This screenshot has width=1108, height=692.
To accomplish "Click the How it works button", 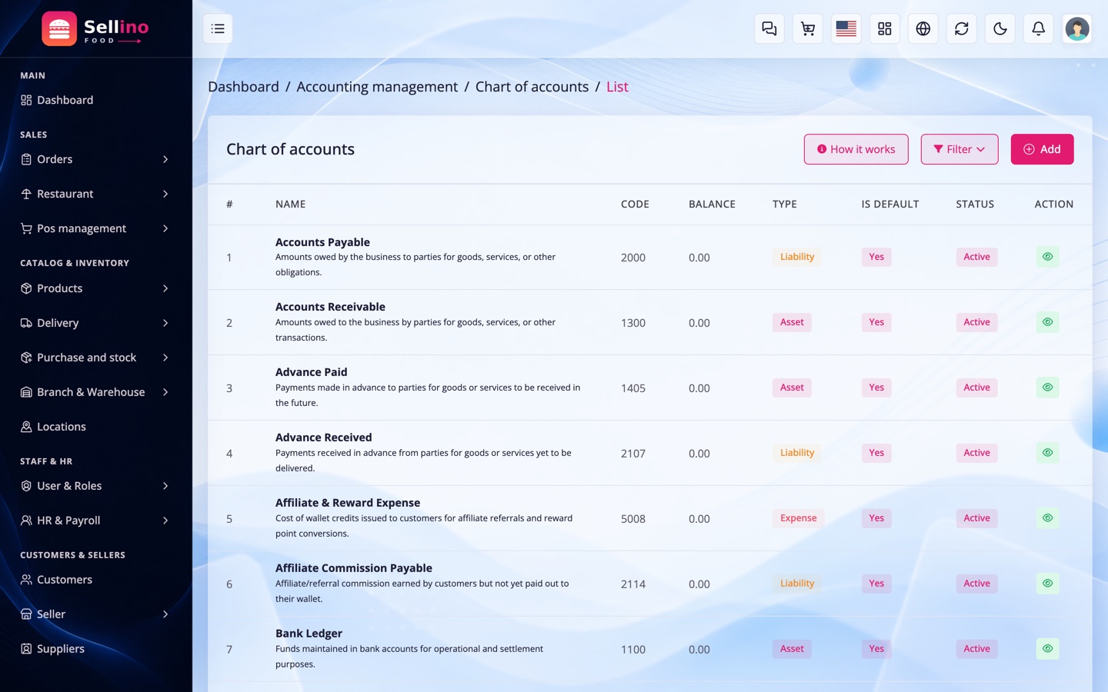I will click(x=856, y=149).
